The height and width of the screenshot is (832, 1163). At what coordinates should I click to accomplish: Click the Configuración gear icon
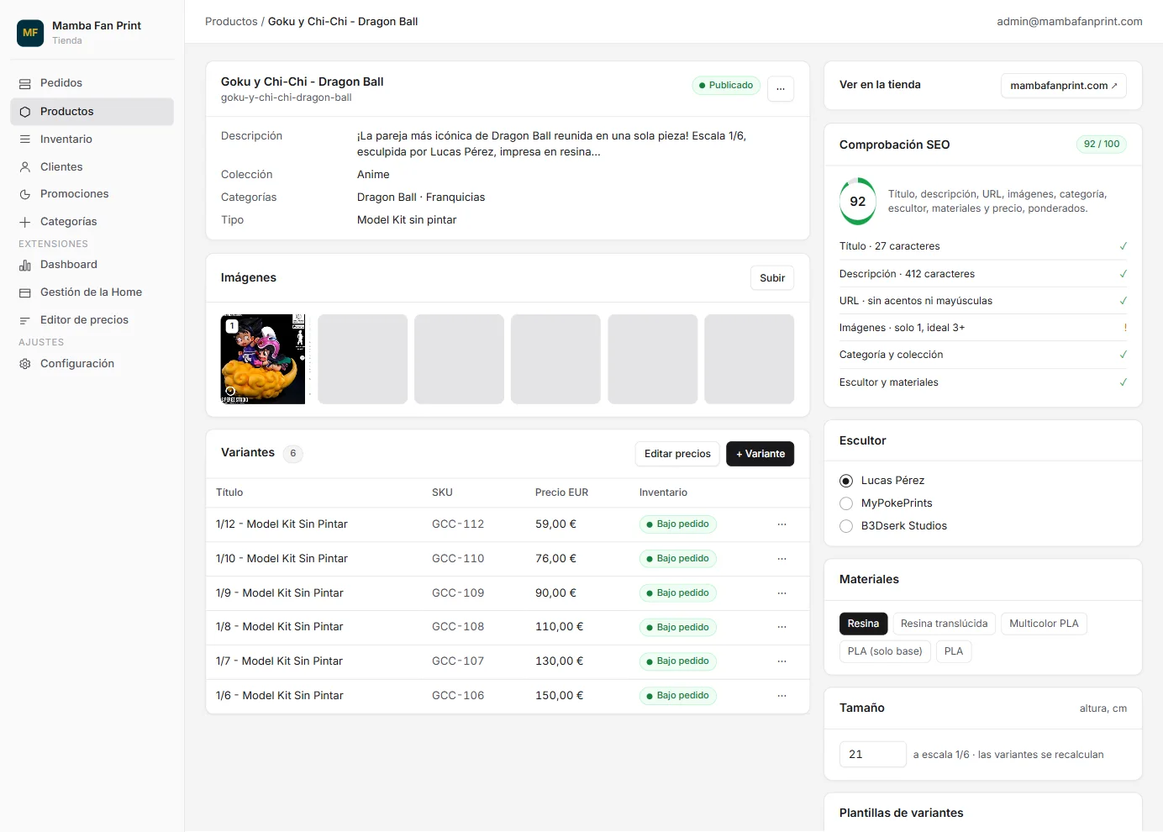(25, 364)
